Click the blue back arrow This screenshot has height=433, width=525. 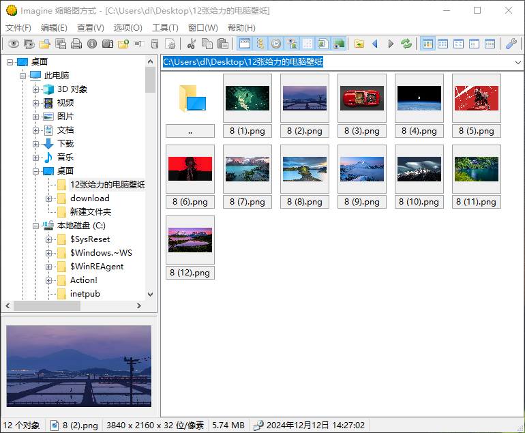point(374,44)
